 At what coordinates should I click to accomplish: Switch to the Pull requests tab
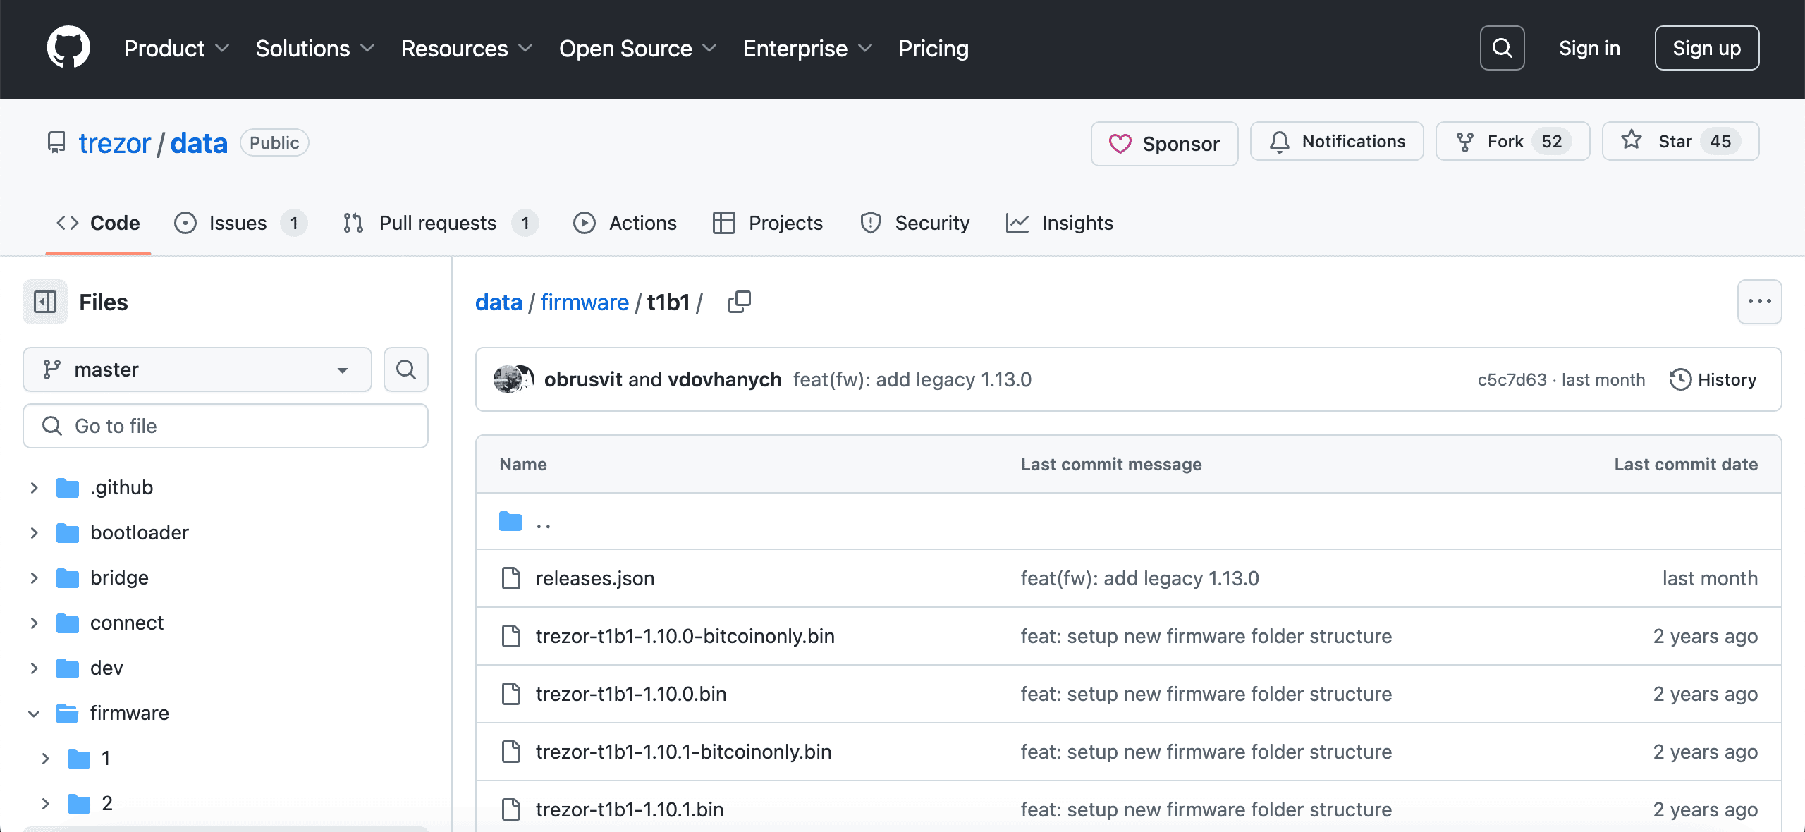[x=441, y=223]
